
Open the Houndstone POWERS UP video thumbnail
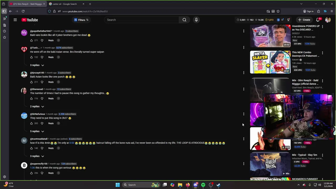[x=270, y=36]
